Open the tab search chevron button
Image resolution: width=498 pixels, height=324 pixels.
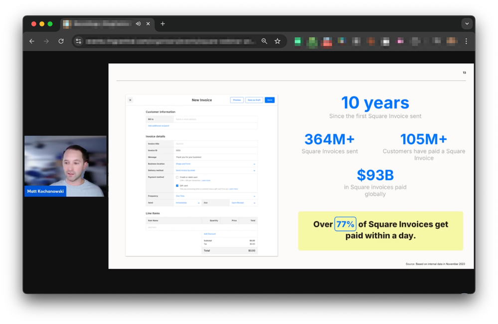pos(467,24)
